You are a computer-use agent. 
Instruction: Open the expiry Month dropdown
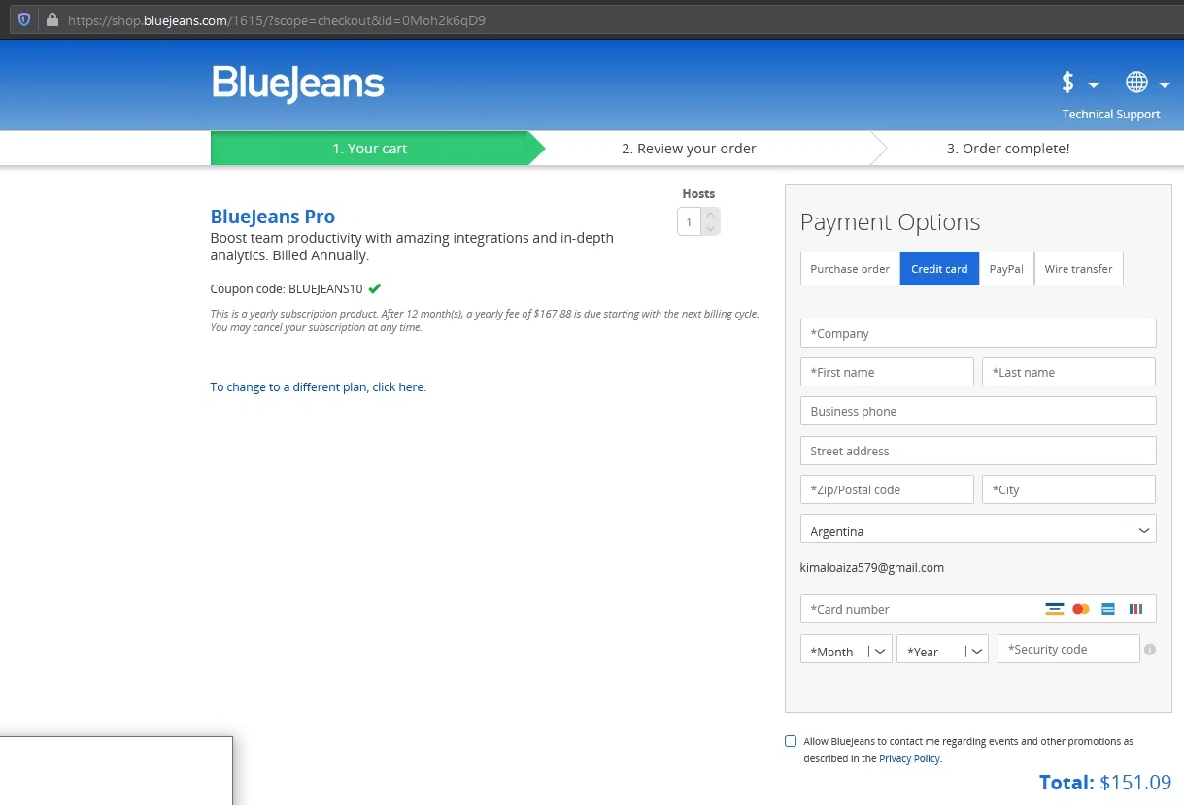point(846,651)
